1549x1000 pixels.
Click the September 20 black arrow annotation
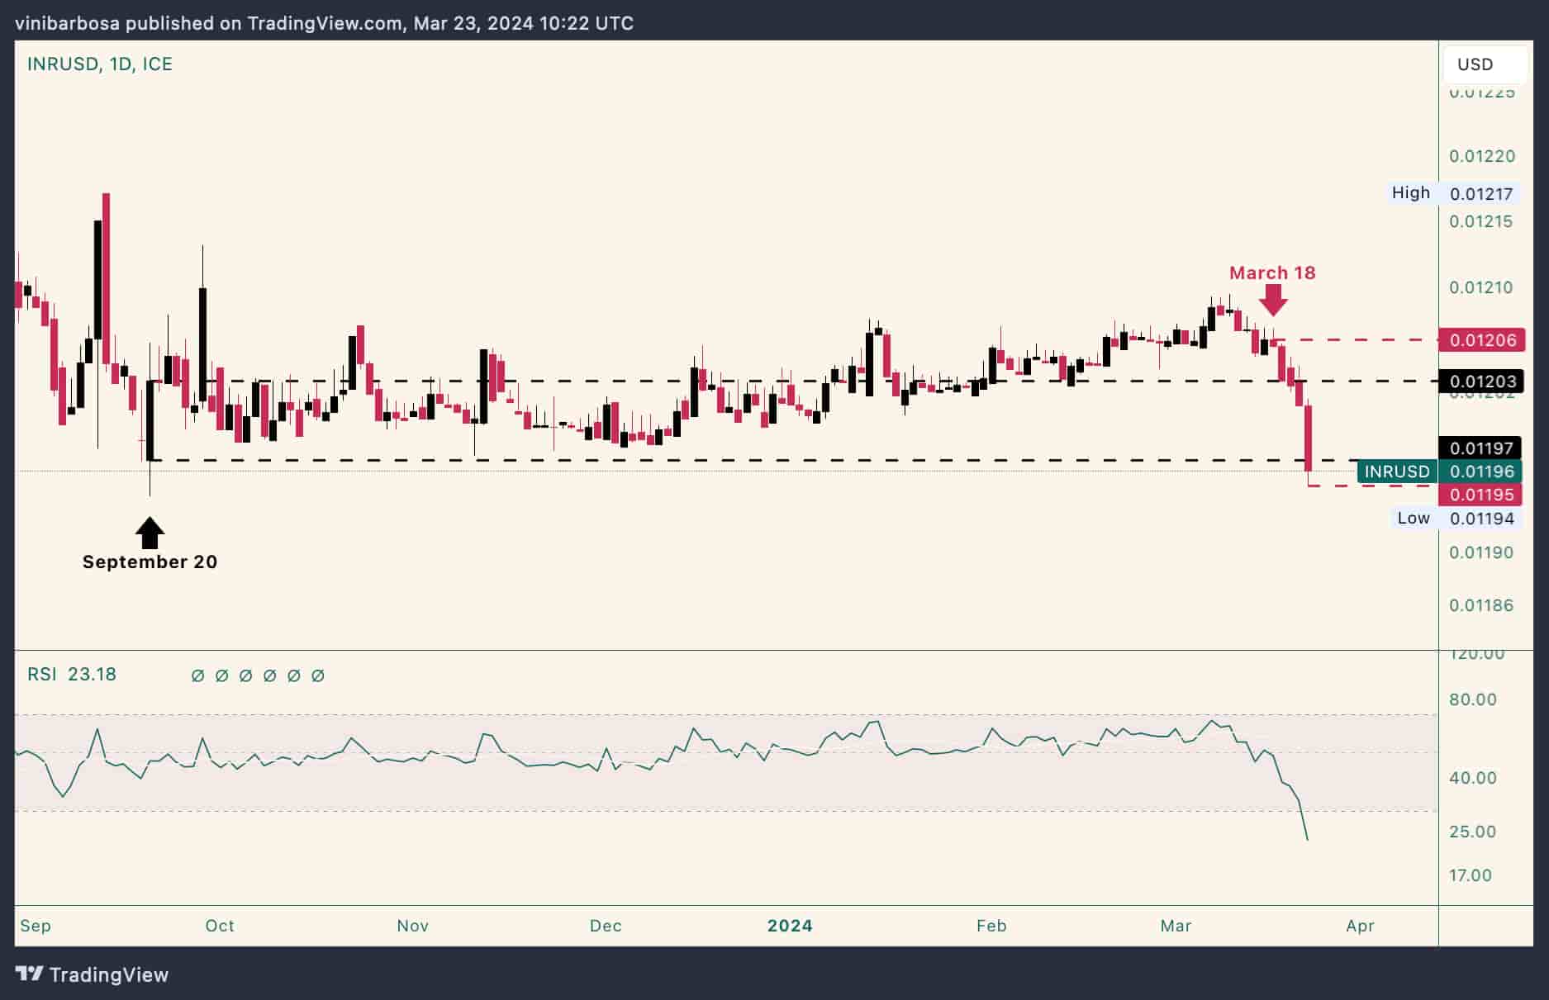[x=149, y=533]
